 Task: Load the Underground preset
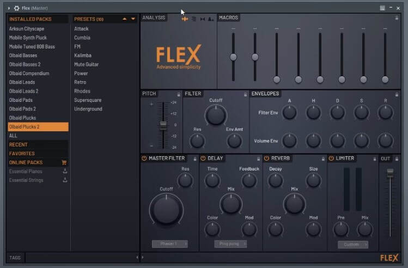[88, 109]
